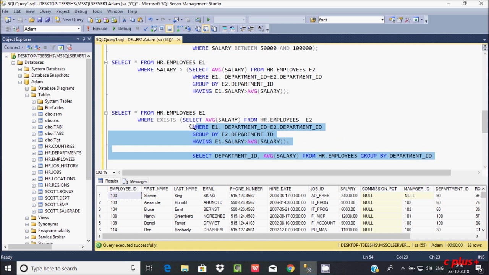Click the Undo arrow icon
The width and height of the screenshot is (489, 275).
tap(151, 20)
